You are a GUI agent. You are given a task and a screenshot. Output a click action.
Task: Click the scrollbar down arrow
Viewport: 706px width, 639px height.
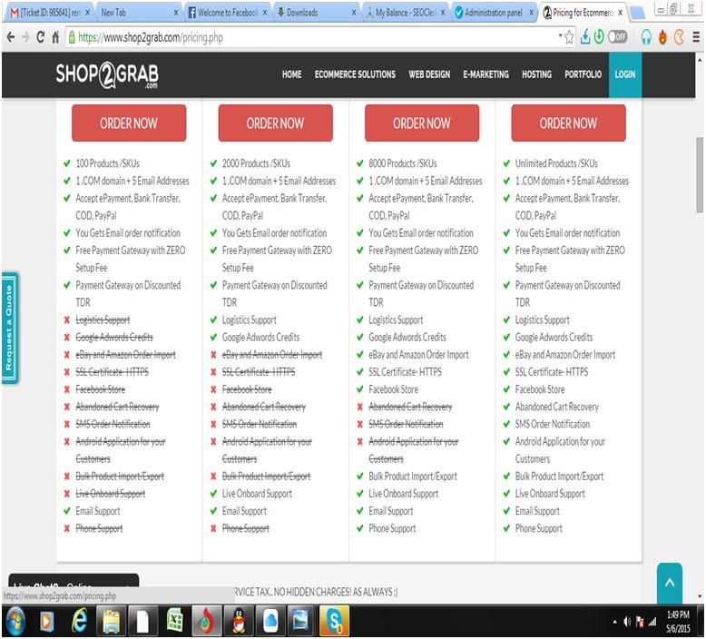pyautogui.click(x=700, y=595)
